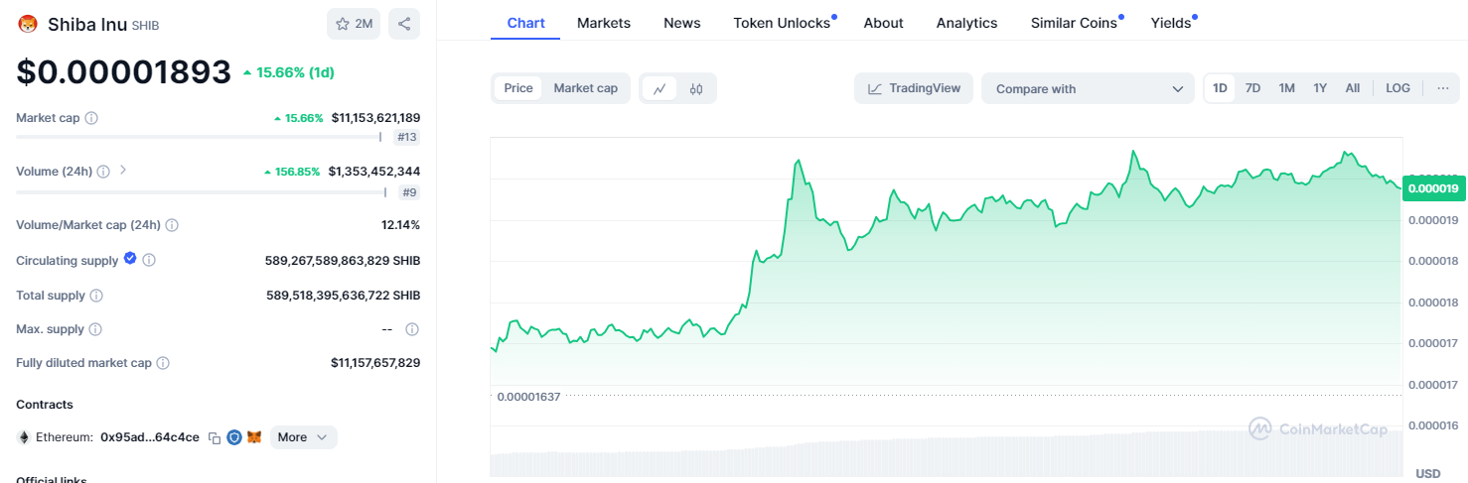The image size is (1468, 483).
Task: Select the Price chart toggle
Action: coord(518,88)
